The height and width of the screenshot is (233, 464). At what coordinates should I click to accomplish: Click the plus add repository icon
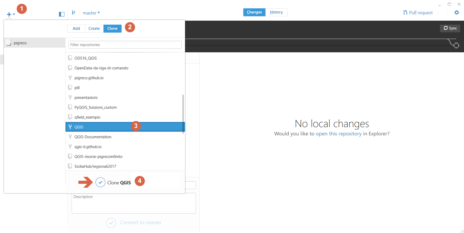pos(9,14)
